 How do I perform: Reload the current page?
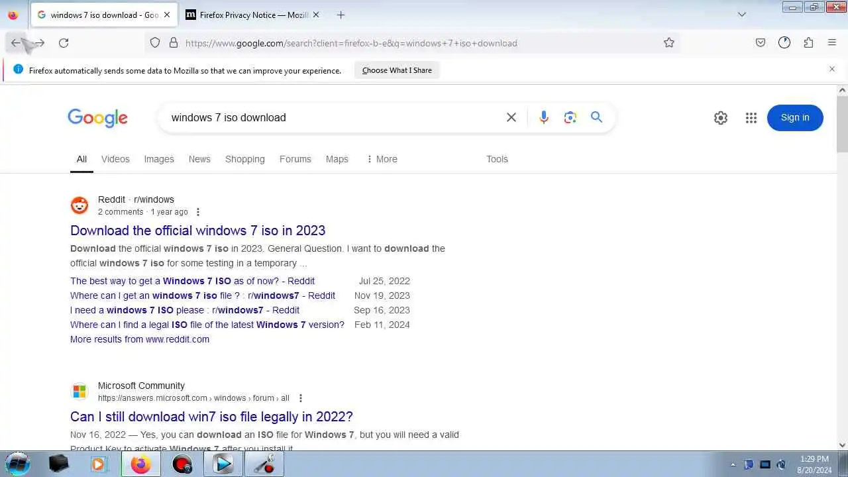coord(64,43)
